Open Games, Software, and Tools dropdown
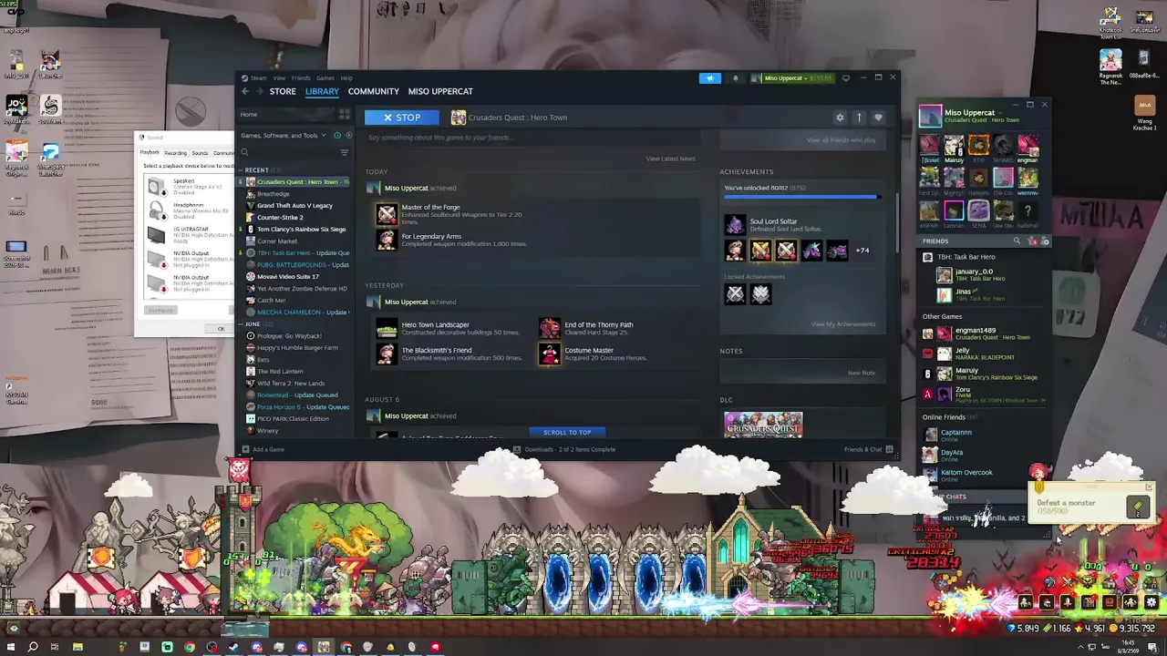Viewport: 1167px width, 656px height. [283, 136]
